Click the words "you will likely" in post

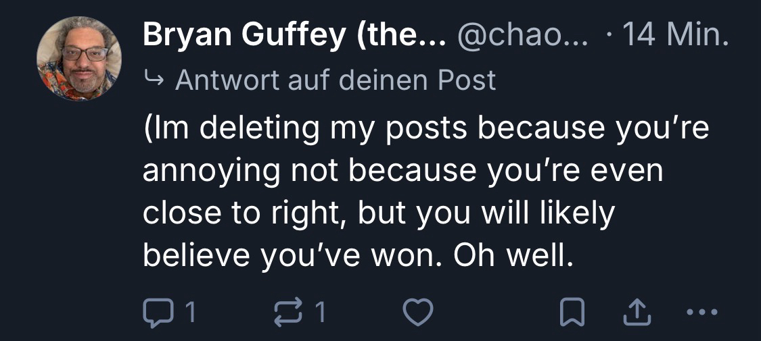point(515,214)
